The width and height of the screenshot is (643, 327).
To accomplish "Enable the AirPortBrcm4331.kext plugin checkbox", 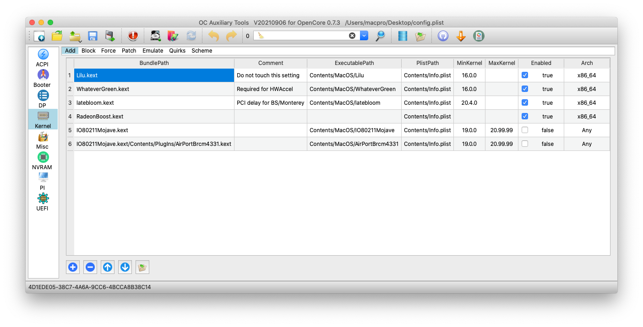I will coord(525,144).
